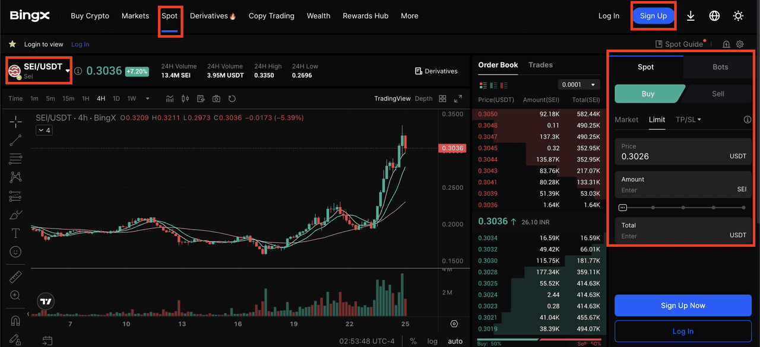Click info icon next to SEI/USDT

tap(78, 71)
